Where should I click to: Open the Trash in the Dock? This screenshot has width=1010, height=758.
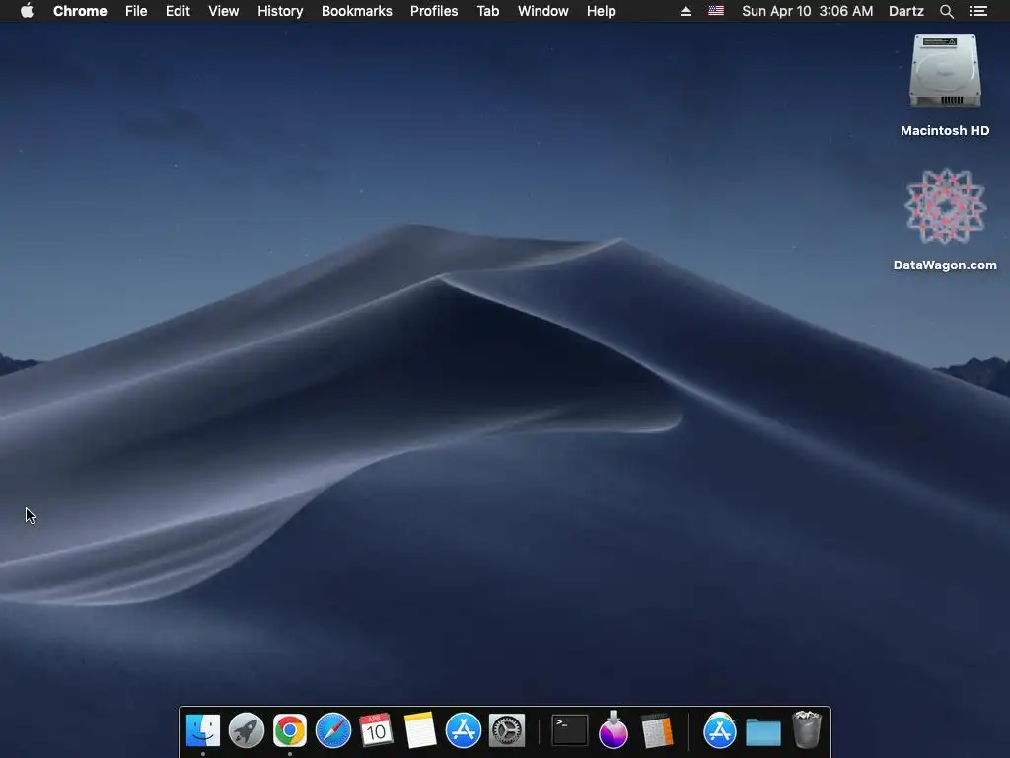(807, 729)
